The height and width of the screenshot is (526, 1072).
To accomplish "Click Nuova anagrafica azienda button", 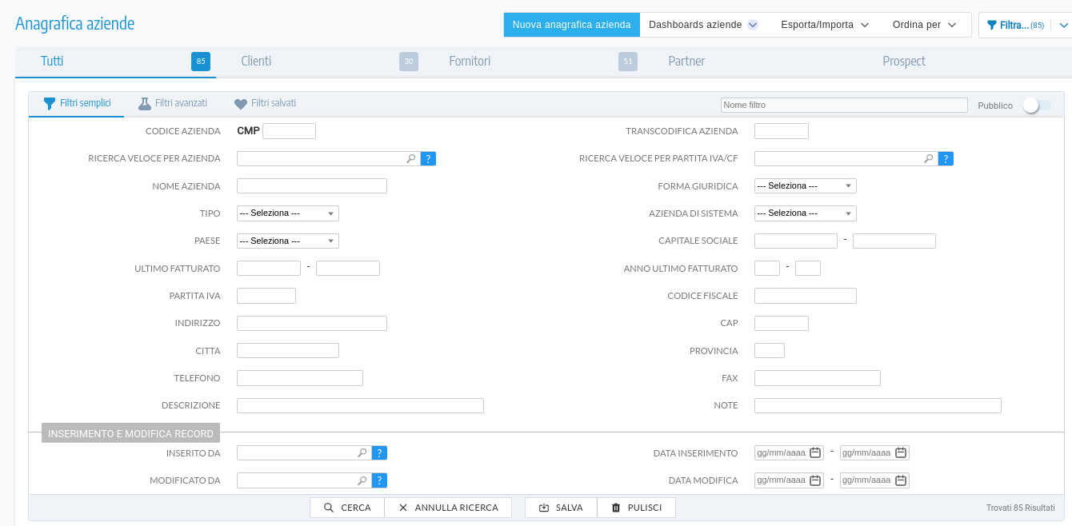I will [571, 25].
